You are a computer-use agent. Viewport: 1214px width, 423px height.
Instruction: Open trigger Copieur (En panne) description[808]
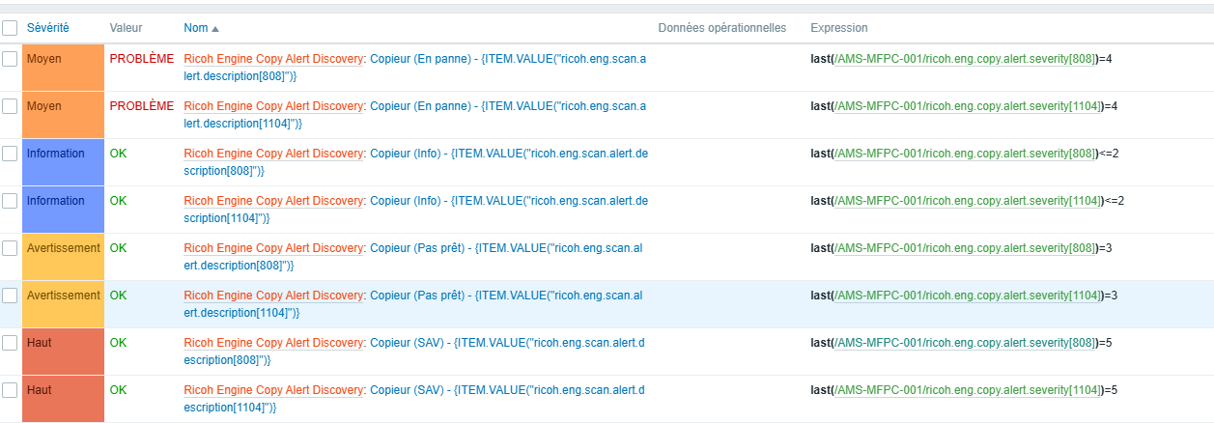508,59
